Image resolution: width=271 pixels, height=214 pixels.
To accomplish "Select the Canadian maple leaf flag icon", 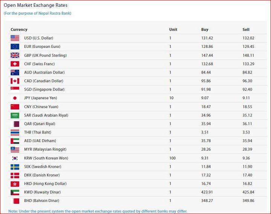I will [15, 81].
